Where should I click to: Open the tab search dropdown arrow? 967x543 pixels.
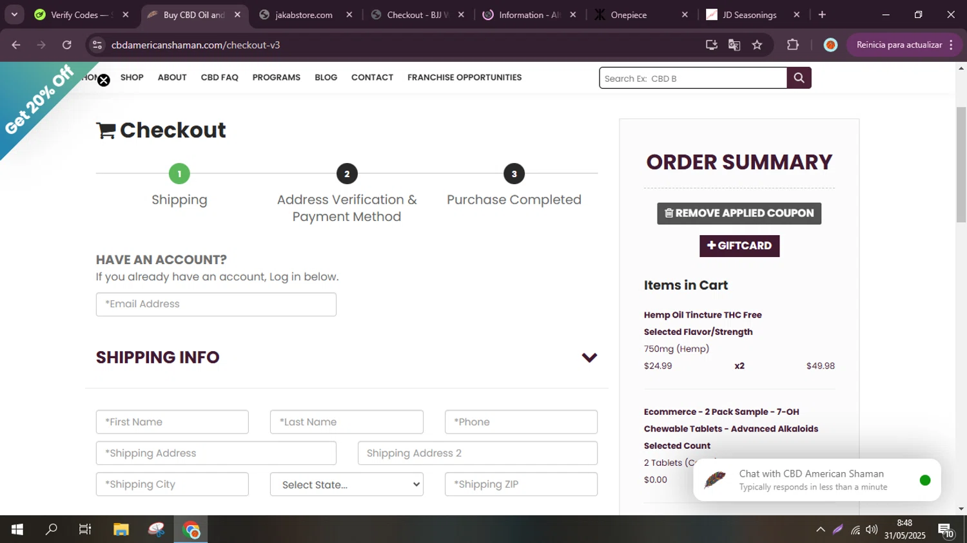14,15
